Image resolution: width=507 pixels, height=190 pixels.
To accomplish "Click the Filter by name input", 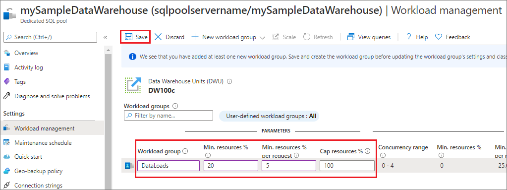I will tap(169, 115).
